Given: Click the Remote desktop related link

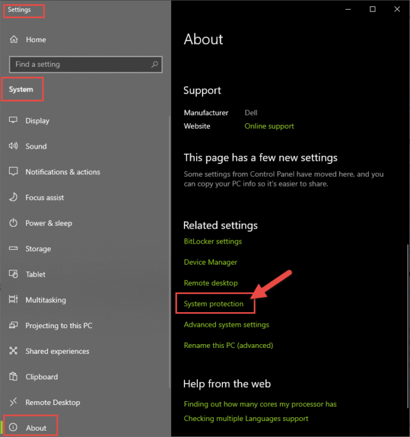Looking at the screenshot, I should coord(211,283).
